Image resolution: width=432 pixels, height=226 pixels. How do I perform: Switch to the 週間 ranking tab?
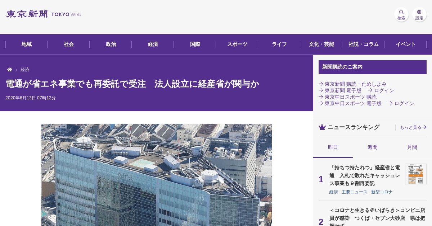click(x=373, y=147)
